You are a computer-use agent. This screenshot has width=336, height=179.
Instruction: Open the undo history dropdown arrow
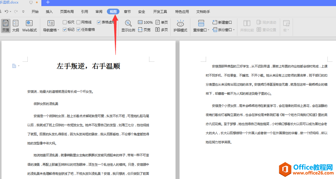tap(10, 12)
